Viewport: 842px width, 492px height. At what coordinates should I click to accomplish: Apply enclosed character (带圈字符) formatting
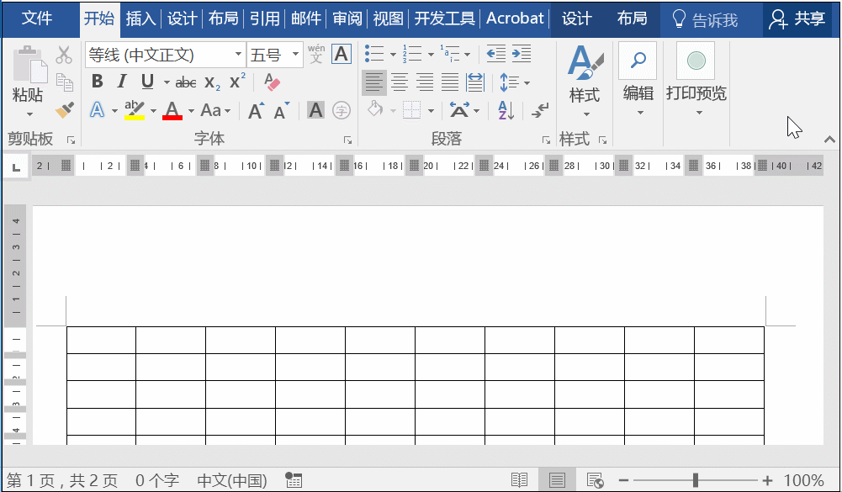(x=341, y=110)
